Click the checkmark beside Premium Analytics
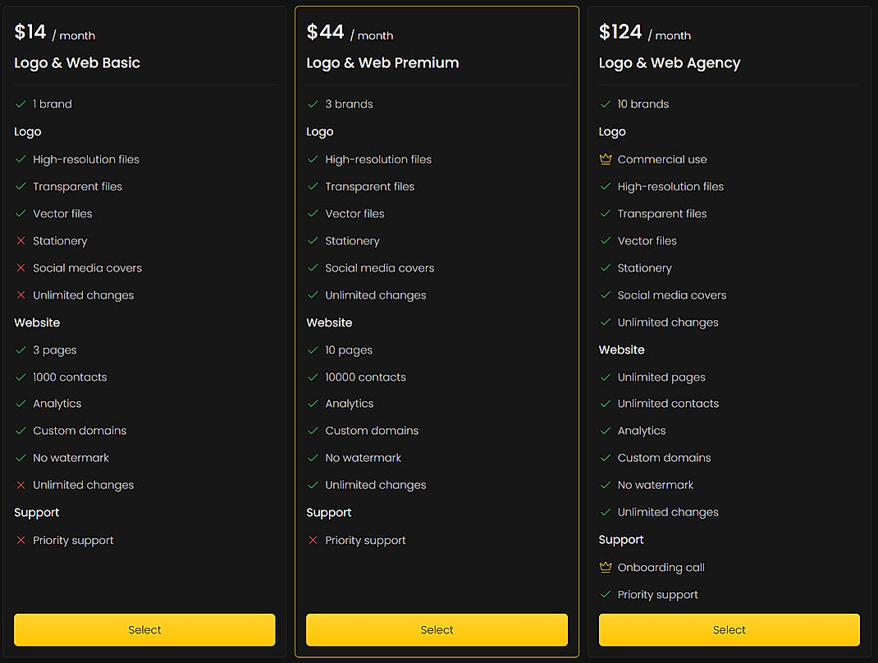Screen dimensions: 878x663 pyautogui.click(x=313, y=404)
